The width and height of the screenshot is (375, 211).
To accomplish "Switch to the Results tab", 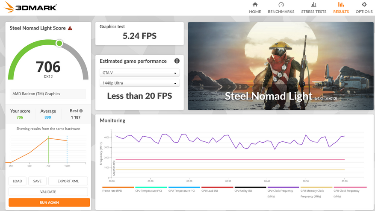I will 341,8.
